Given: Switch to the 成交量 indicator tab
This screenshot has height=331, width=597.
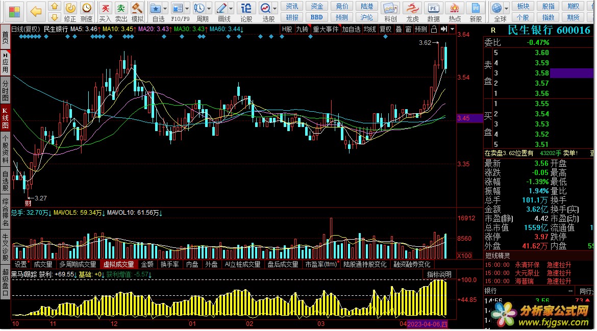Looking at the screenshot, I should tap(43, 264).
